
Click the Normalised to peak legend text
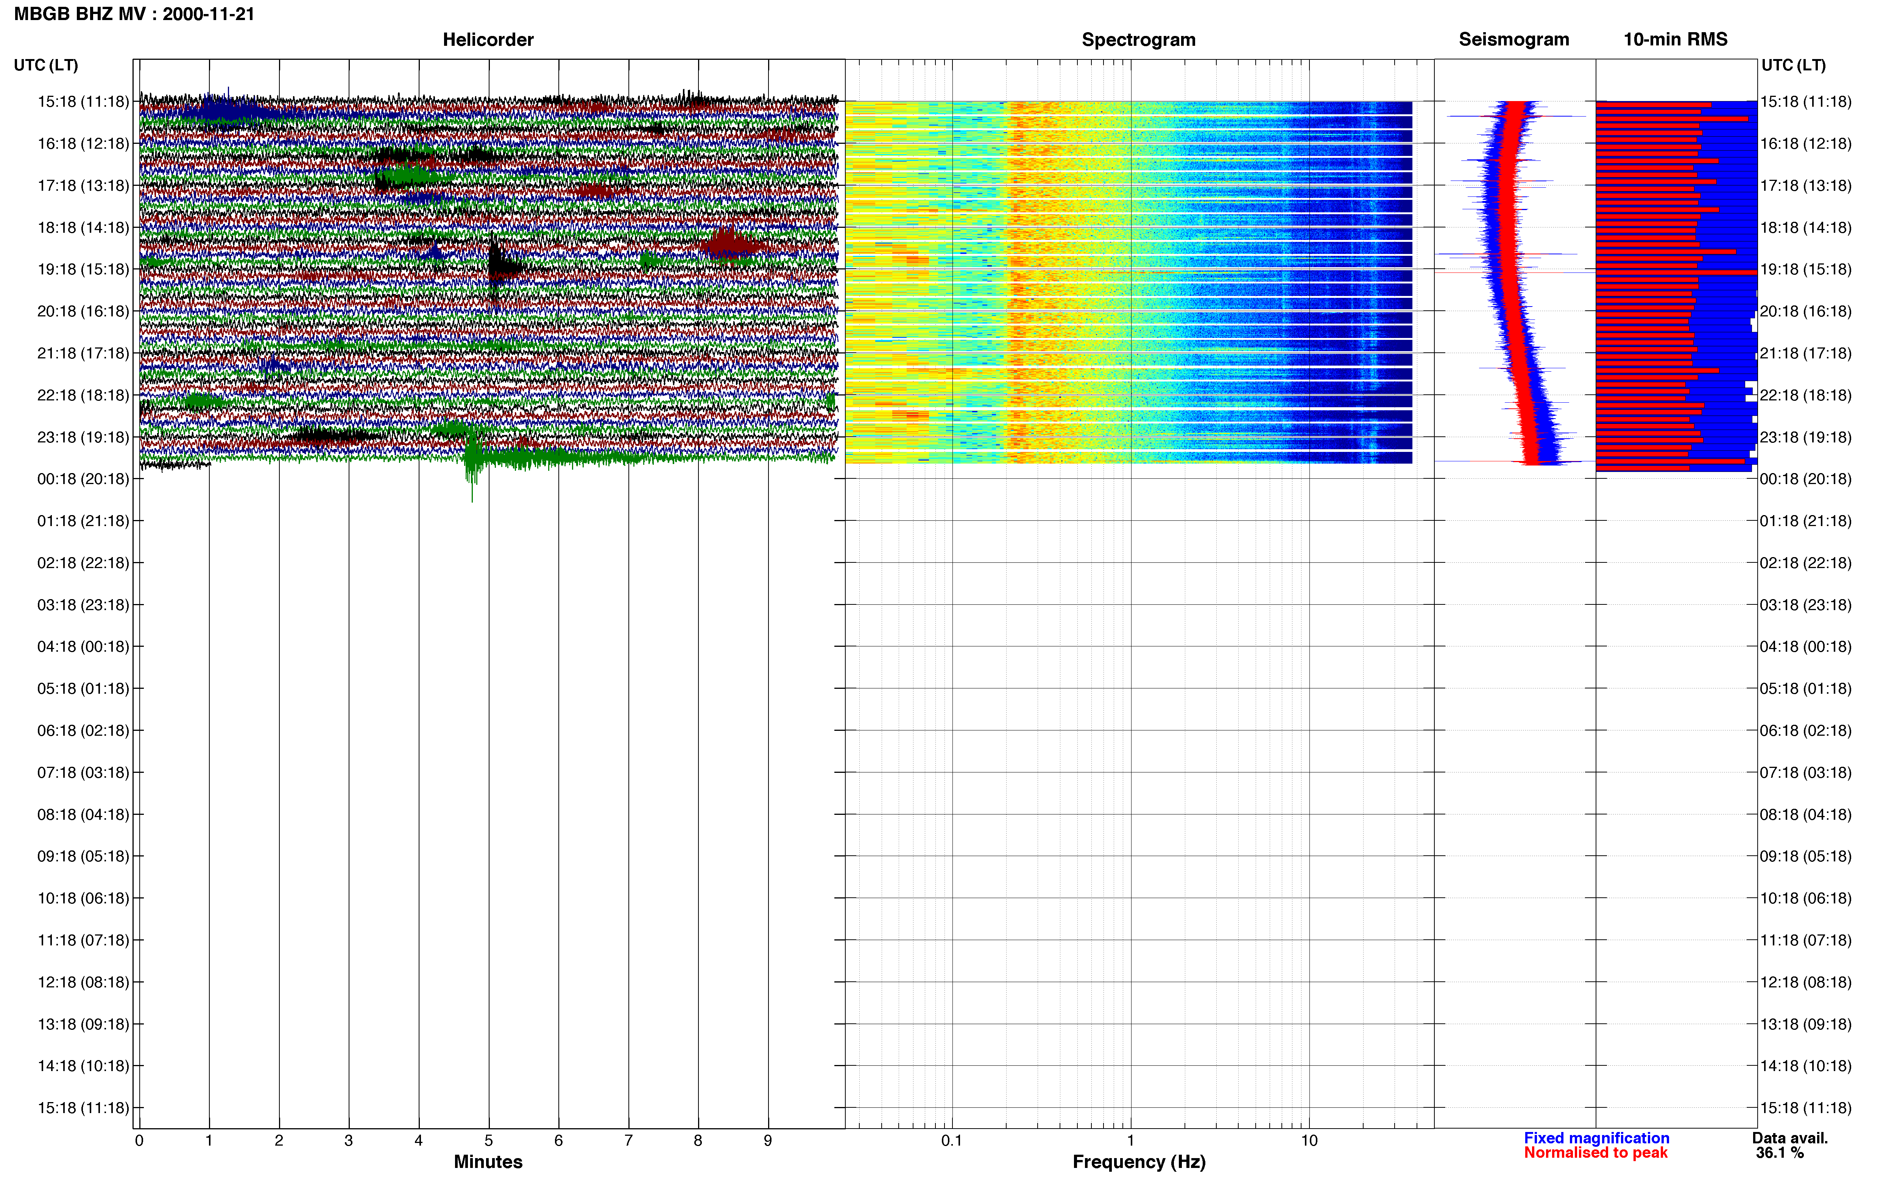coord(1595,1153)
